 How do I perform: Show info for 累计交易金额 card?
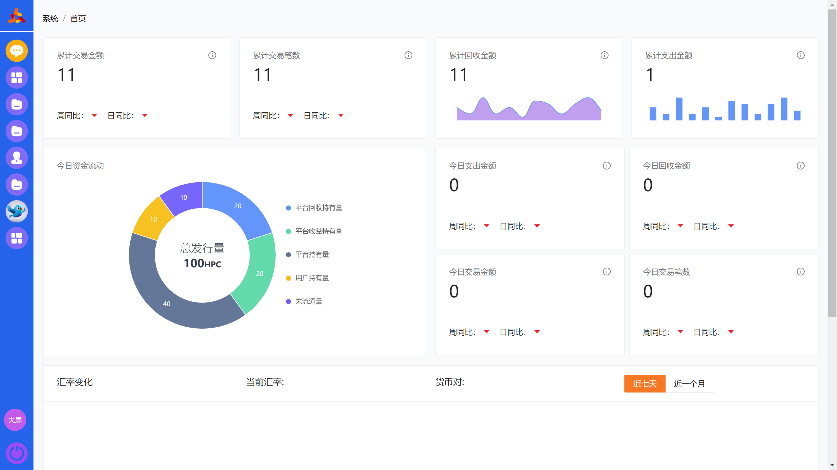click(x=212, y=55)
